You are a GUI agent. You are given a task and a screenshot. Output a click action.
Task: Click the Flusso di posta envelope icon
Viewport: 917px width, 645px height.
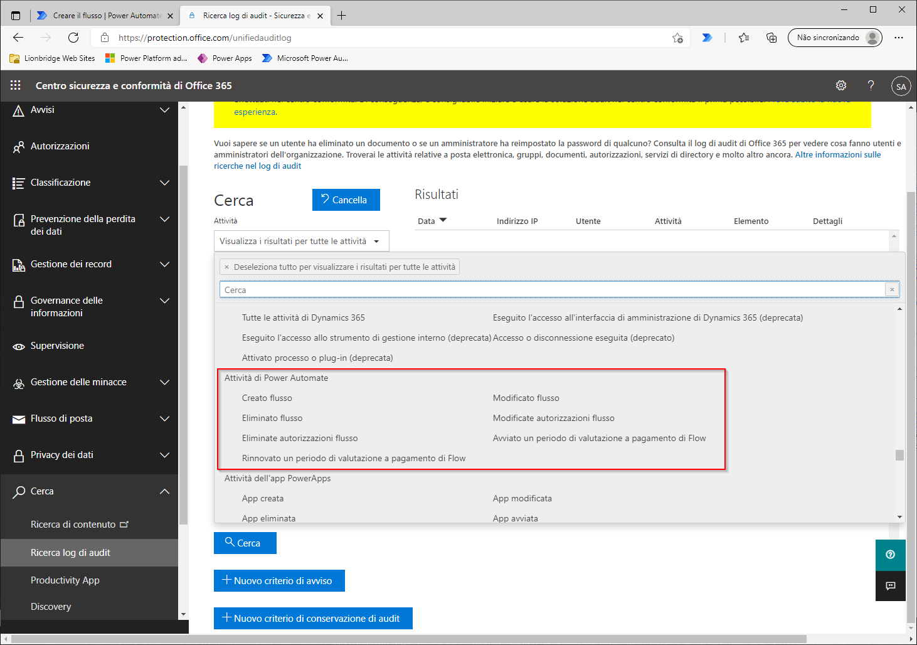tap(19, 419)
